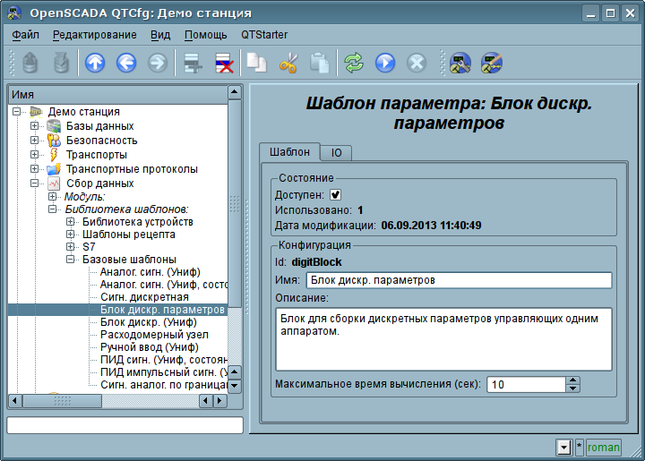Click the Транспортные протоколы folder icon

point(54,169)
